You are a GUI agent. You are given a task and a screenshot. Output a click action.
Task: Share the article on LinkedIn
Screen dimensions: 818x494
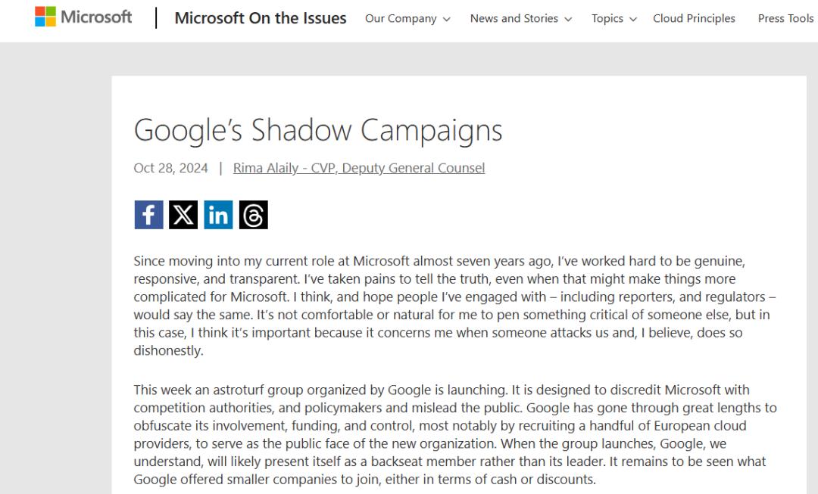[218, 215]
